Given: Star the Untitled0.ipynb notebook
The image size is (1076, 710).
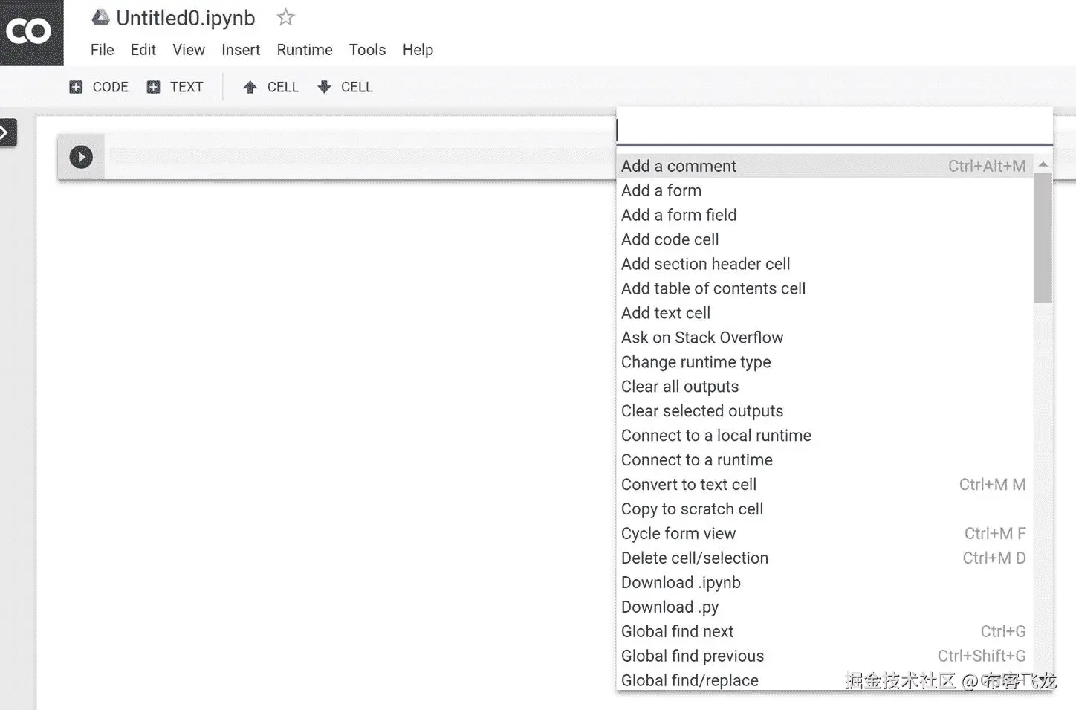Looking at the screenshot, I should tap(285, 17).
